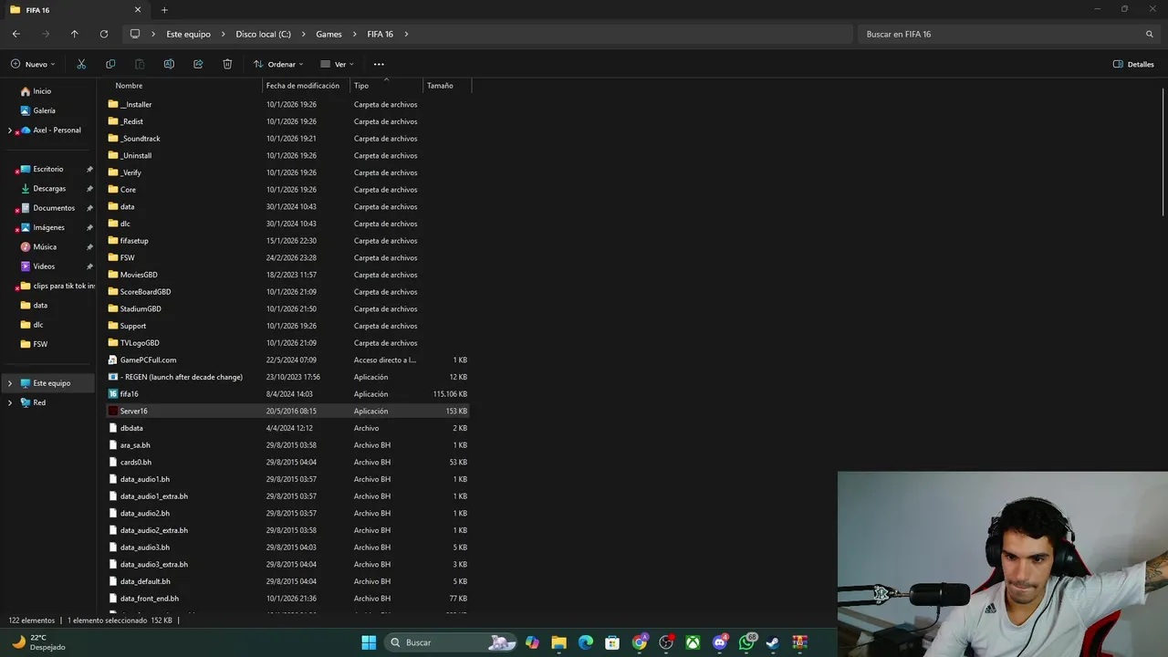Open a new Explorer tab with plus
1168x657 pixels.
164,10
